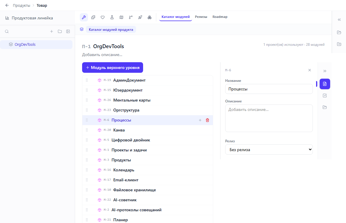Open the wrench settings tool icon
The image size is (346, 223).
[x=84, y=17]
